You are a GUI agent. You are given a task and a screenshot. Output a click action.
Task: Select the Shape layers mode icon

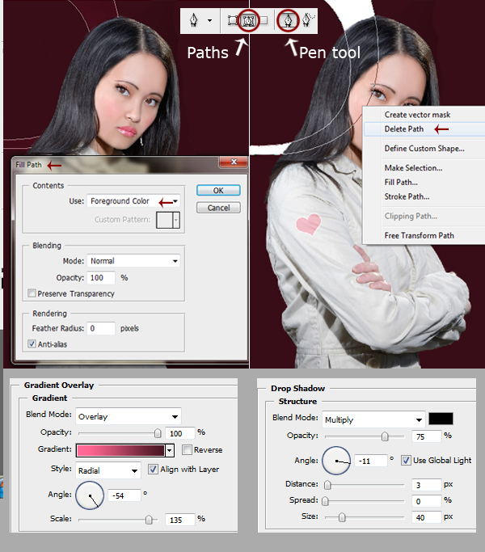pos(233,20)
